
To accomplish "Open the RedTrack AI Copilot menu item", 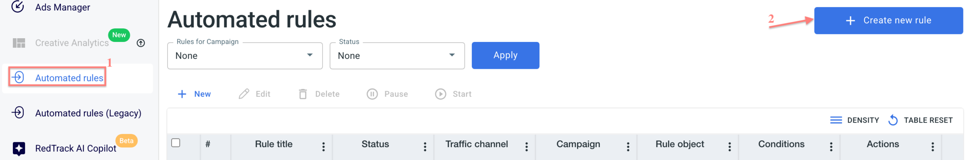I will [75, 148].
